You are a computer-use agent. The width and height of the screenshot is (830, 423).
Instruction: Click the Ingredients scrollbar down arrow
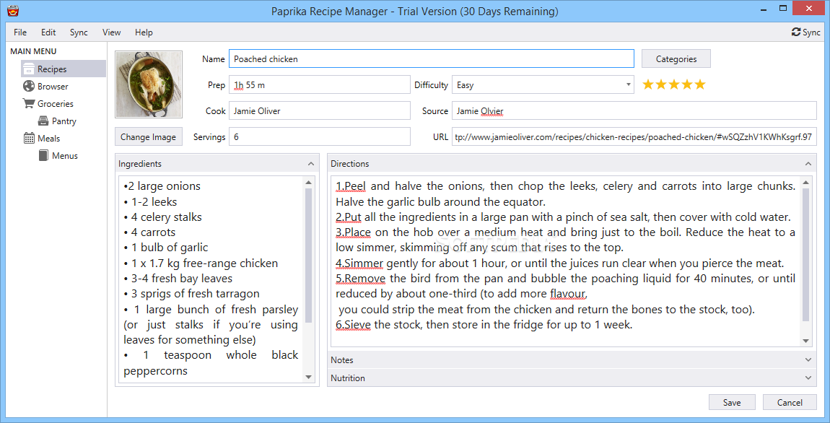pos(309,377)
